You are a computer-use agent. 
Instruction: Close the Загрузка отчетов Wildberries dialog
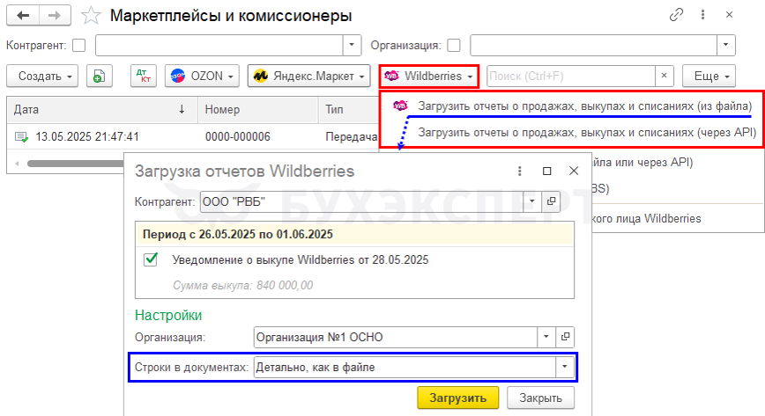pos(574,171)
